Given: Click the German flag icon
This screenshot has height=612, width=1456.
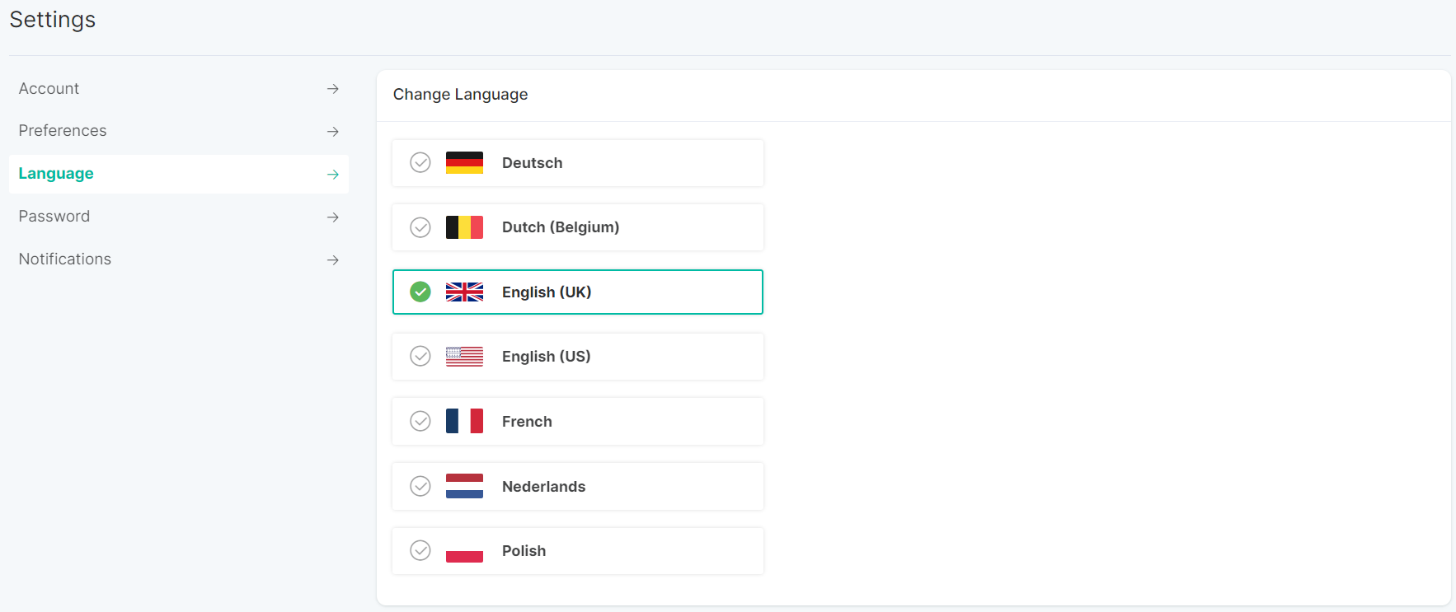Looking at the screenshot, I should tap(464, 162).
